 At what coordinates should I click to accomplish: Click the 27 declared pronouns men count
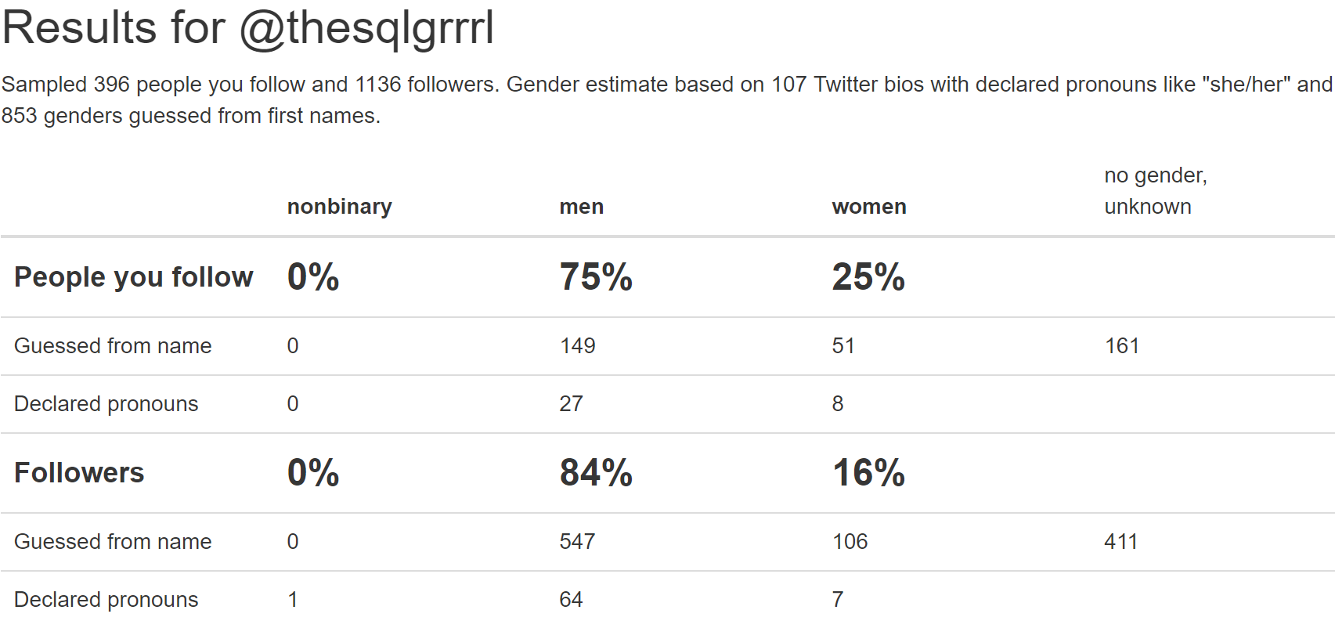pyautogui.click(x=571, y=404)
